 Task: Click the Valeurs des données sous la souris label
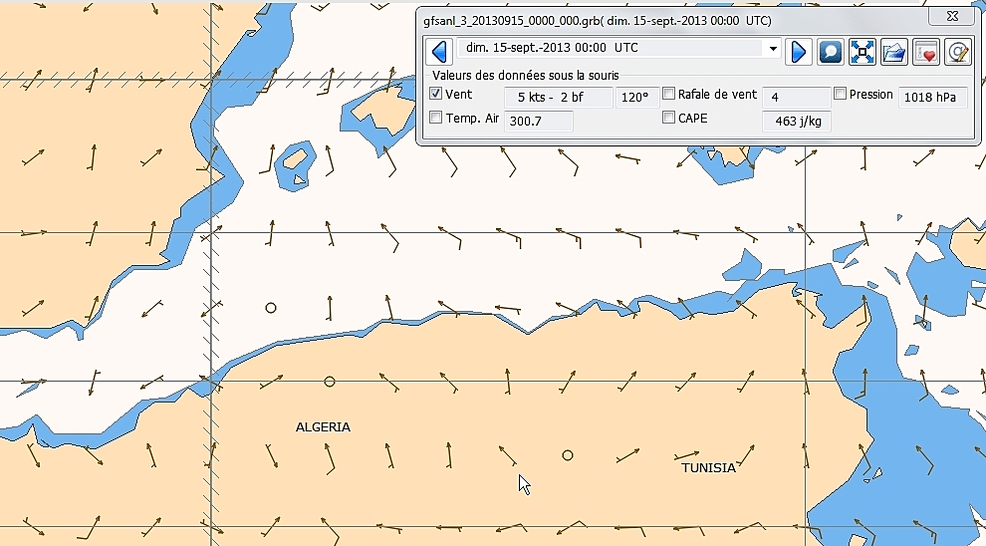point(526,76)
